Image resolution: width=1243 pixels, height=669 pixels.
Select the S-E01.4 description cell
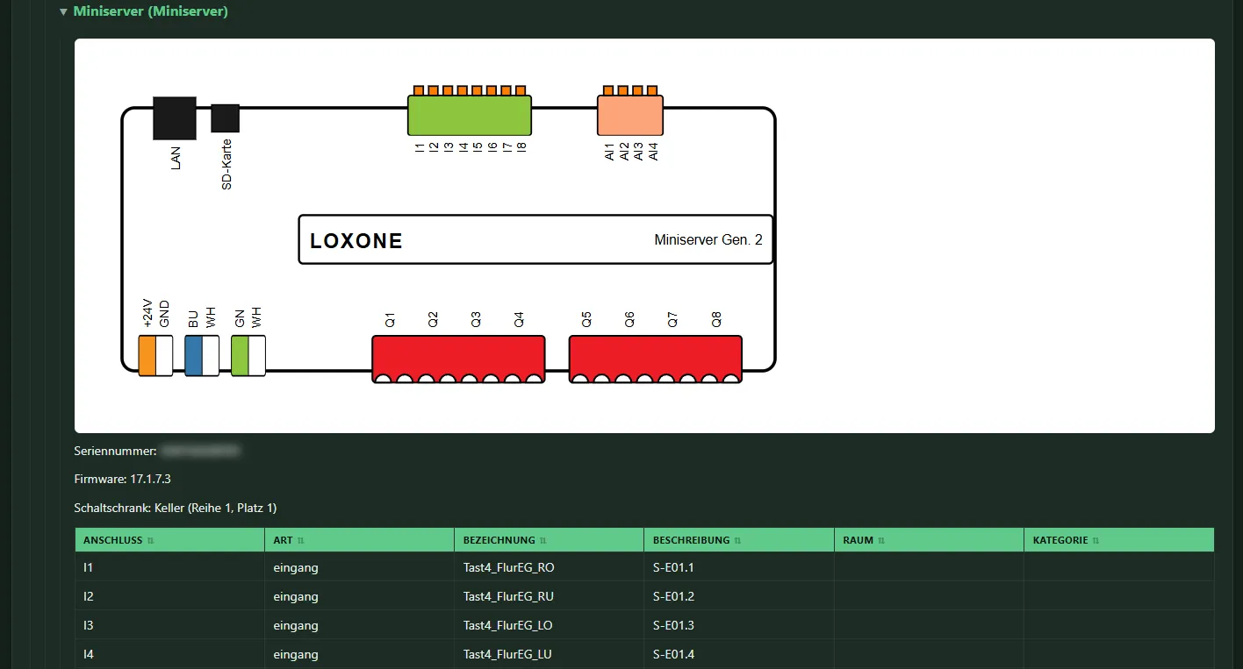(739, 654)
